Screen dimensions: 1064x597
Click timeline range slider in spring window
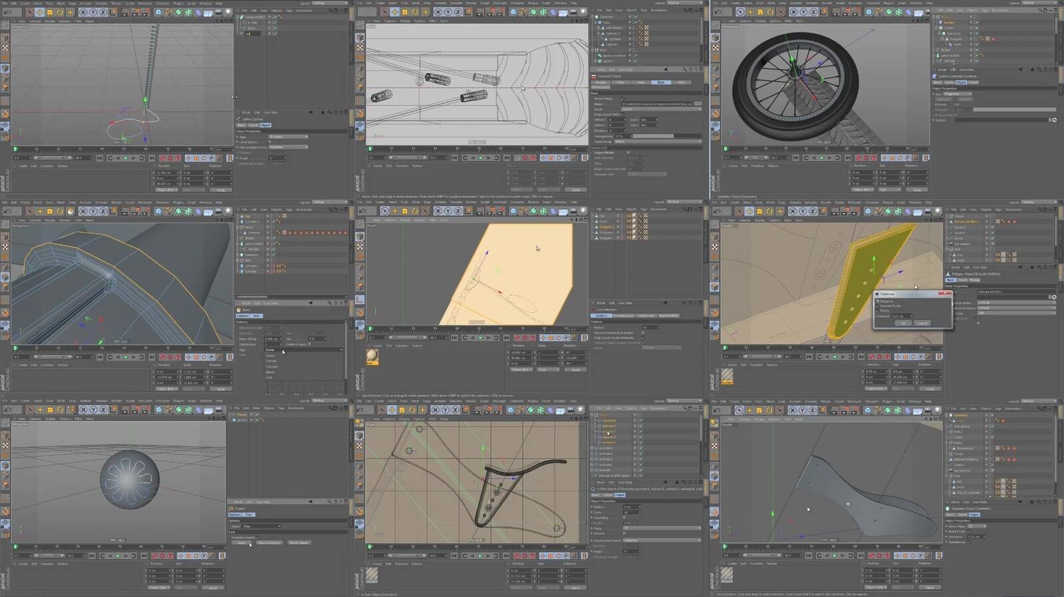(52, 157)
